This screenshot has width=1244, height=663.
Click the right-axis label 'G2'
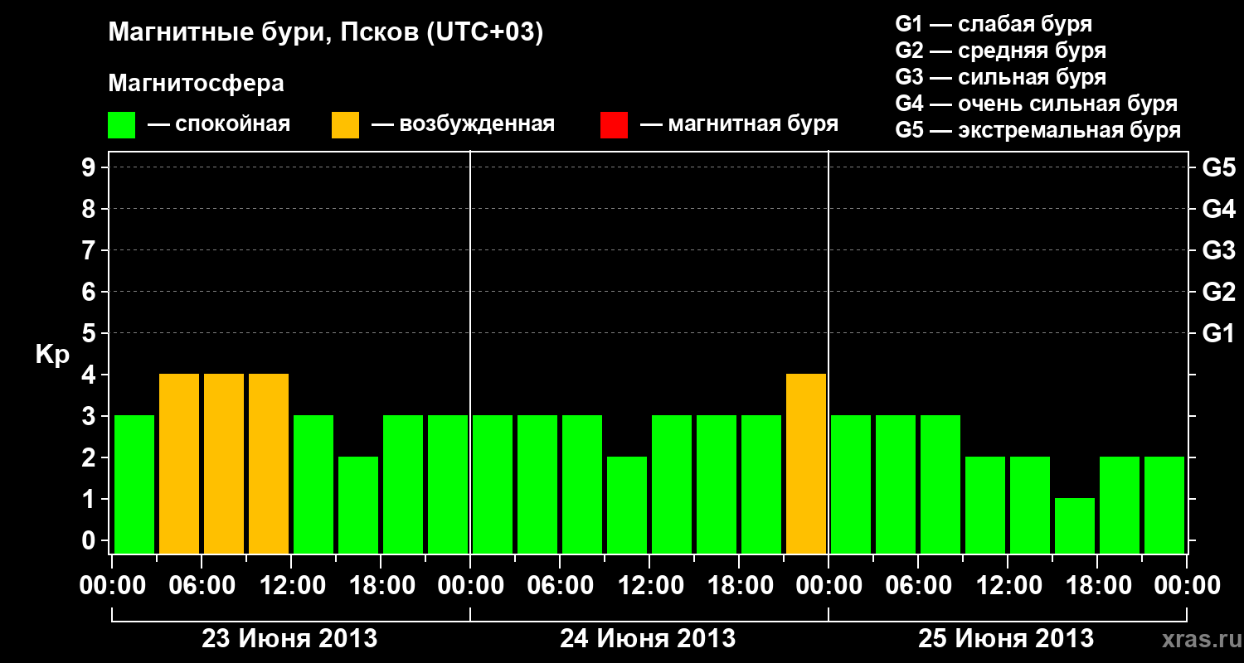(1219, 292)
